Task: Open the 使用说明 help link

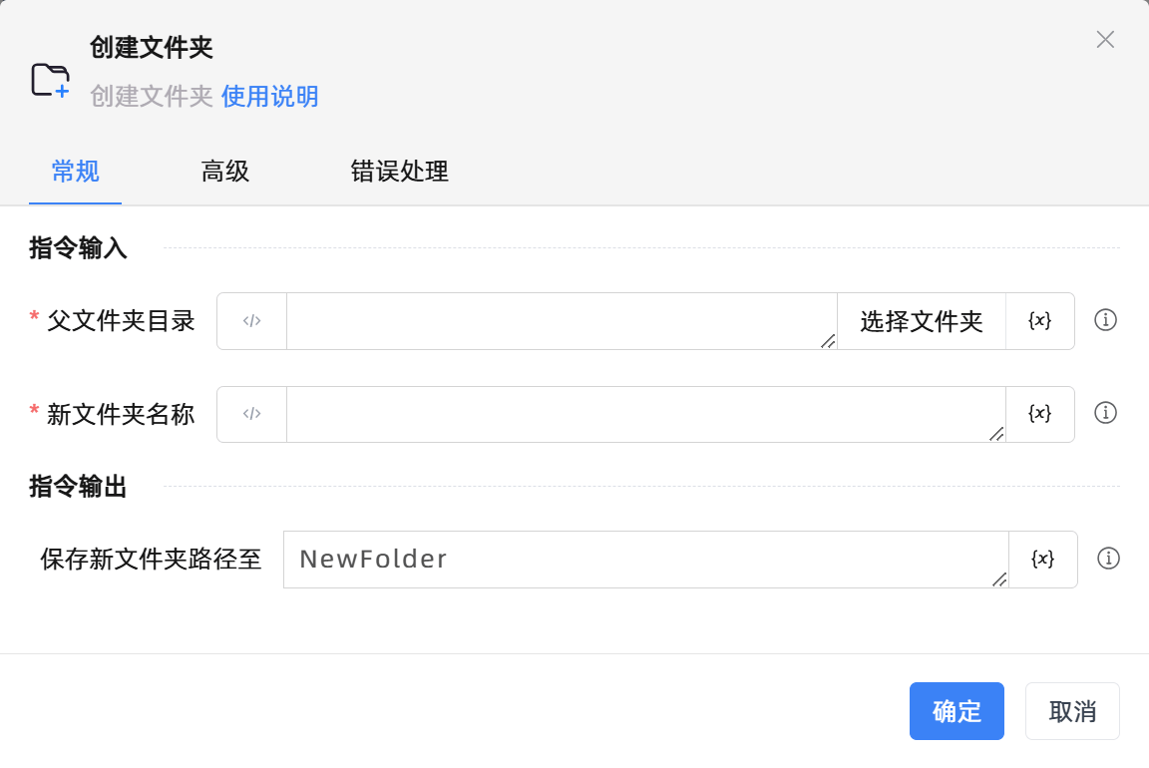Action: click(270, 97)
